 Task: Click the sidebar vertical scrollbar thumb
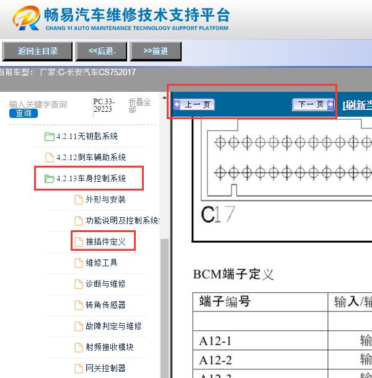(x=164, y=308)
